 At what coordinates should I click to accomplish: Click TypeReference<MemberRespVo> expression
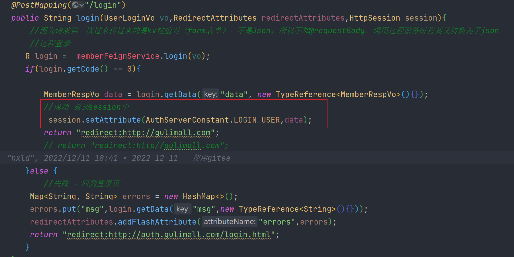pyautogui.click(x=338, y=94)
